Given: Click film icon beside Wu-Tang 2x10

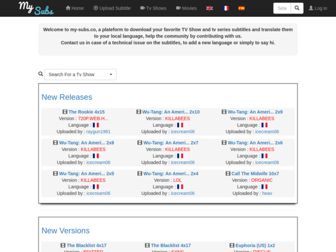Looking at the screenshot, I should 139,112.
